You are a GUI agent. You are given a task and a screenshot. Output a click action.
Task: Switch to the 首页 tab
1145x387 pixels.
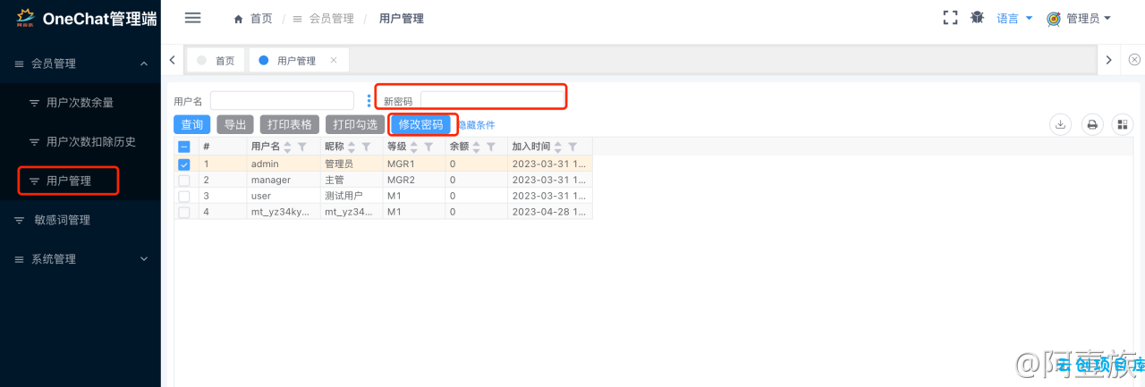(215, 61)
